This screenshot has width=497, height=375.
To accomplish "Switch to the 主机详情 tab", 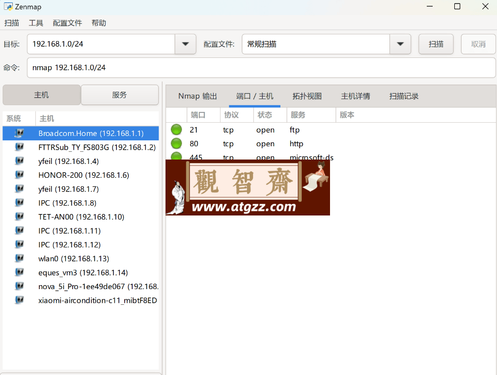I will tap(356, 96).
